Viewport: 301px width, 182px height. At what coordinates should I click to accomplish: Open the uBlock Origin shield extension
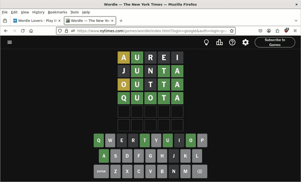[286, 31]
